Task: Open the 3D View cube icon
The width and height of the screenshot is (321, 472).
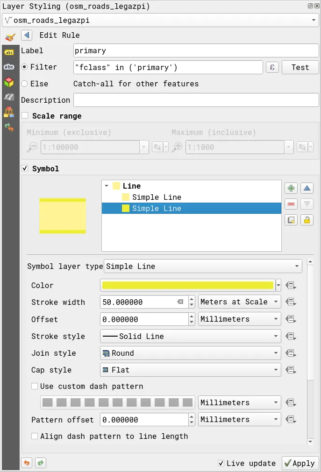Action: pyautogui.click(x=9, y=83)
